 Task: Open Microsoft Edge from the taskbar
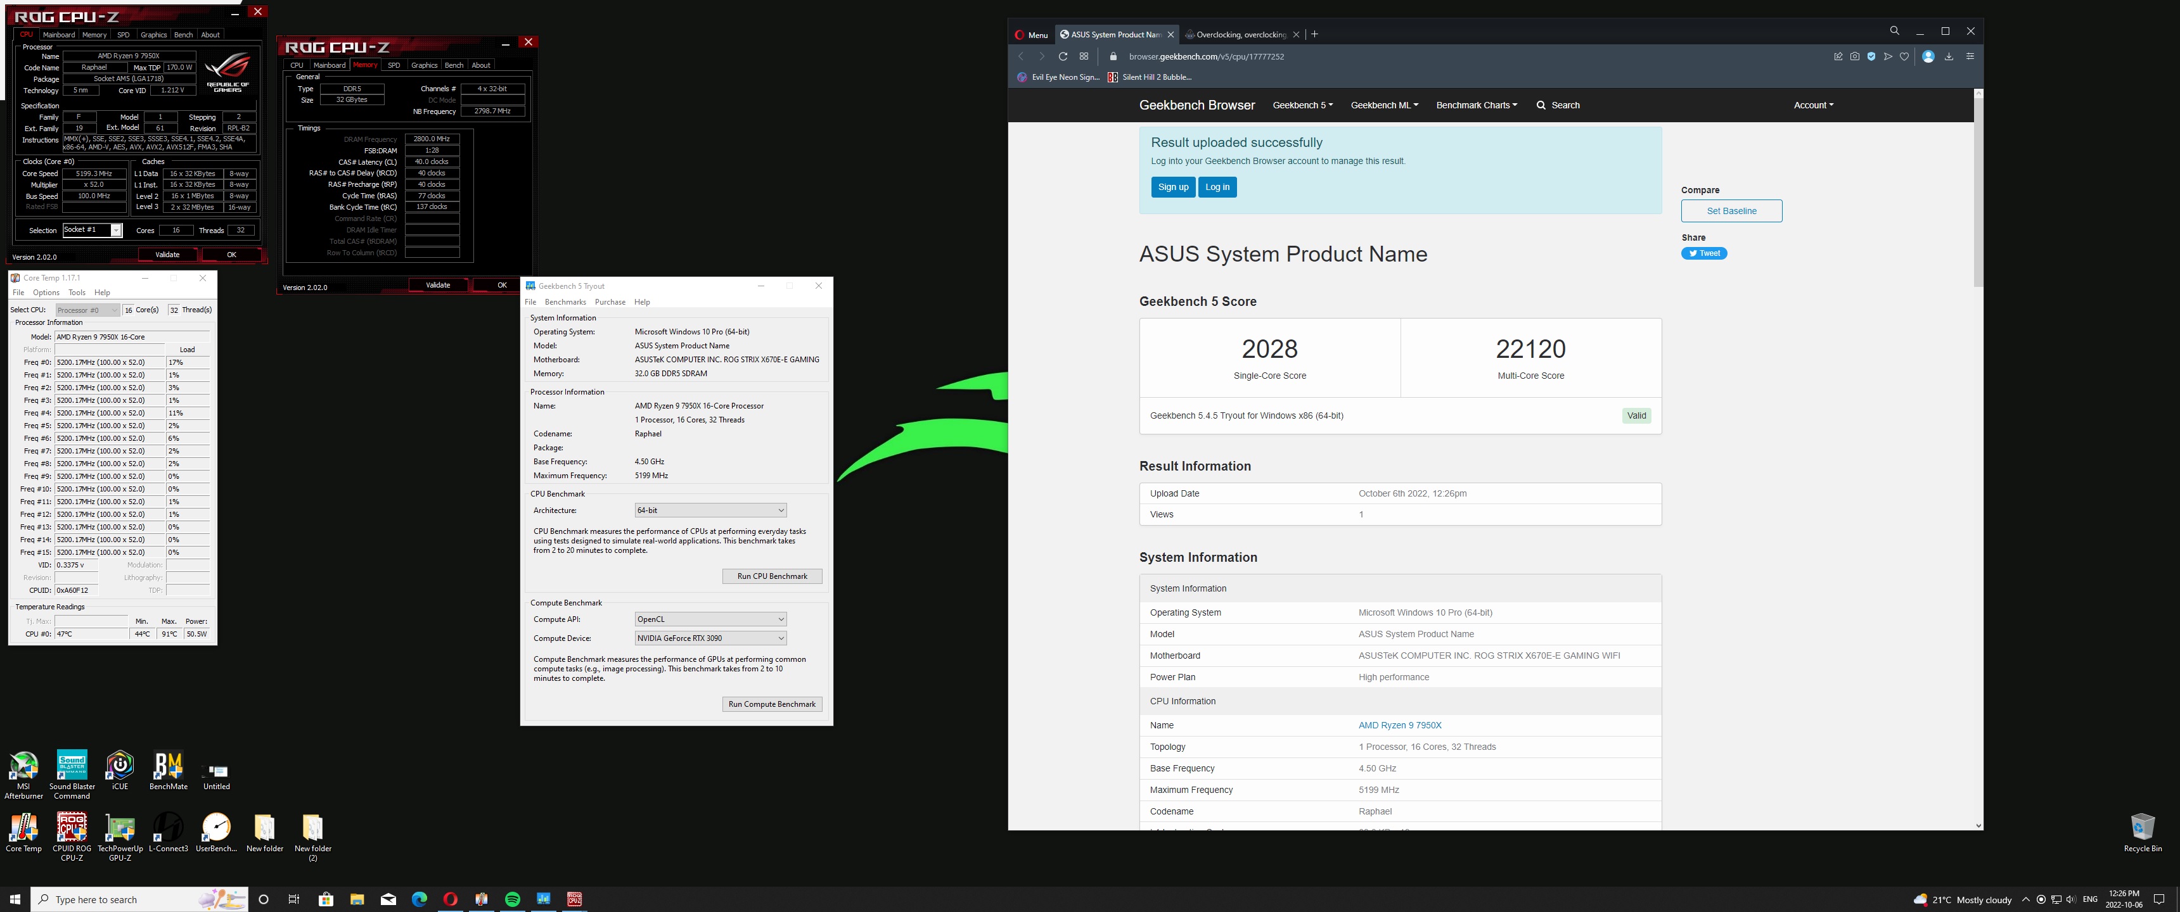point(419,899)
